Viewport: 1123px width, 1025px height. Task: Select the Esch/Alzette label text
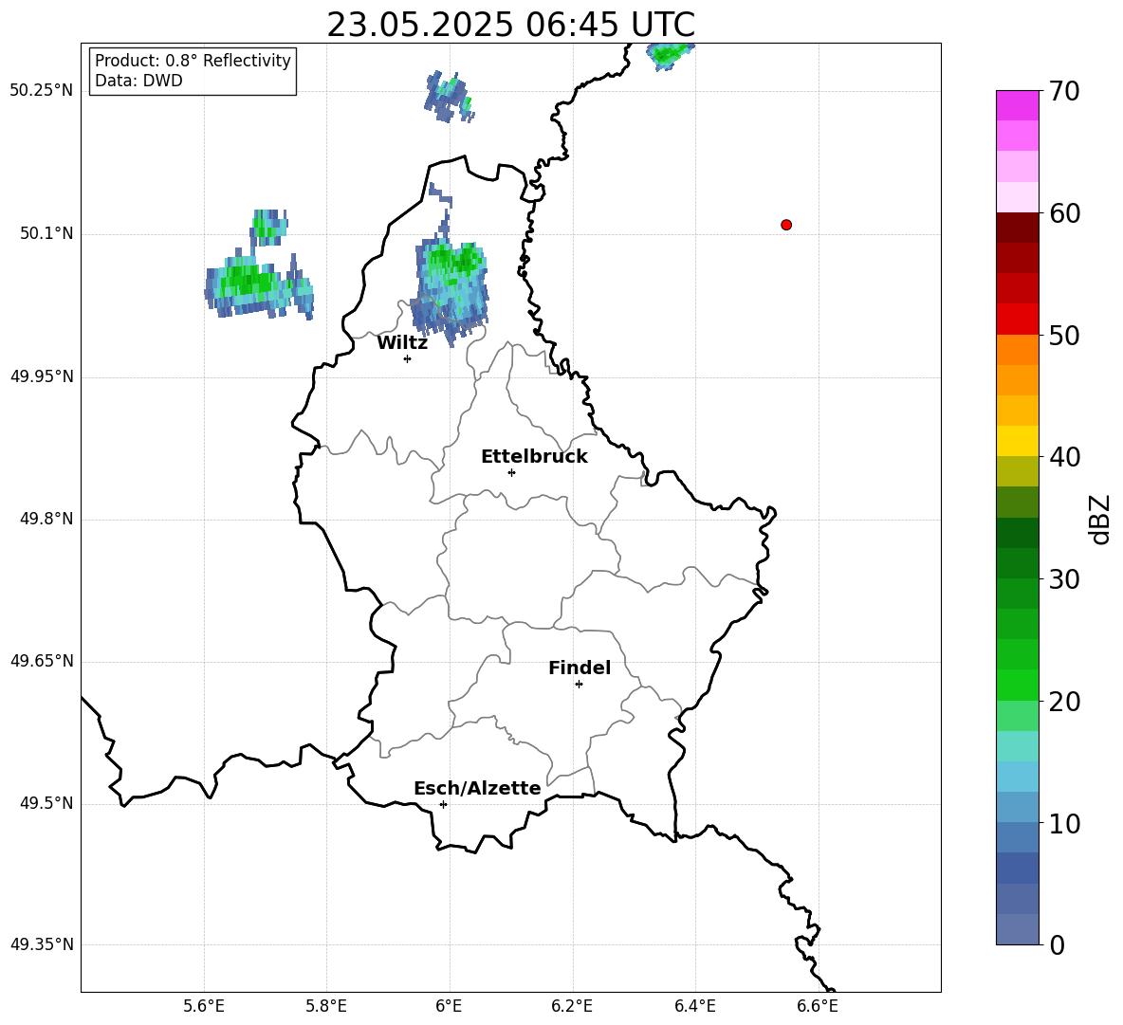(x=477, y=788)
